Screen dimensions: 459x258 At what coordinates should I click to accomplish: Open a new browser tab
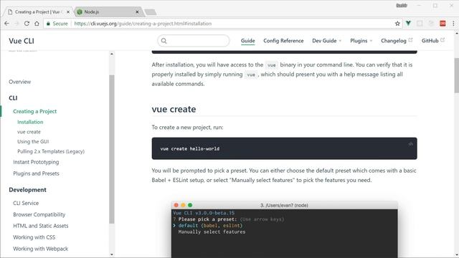click(151, 12)
